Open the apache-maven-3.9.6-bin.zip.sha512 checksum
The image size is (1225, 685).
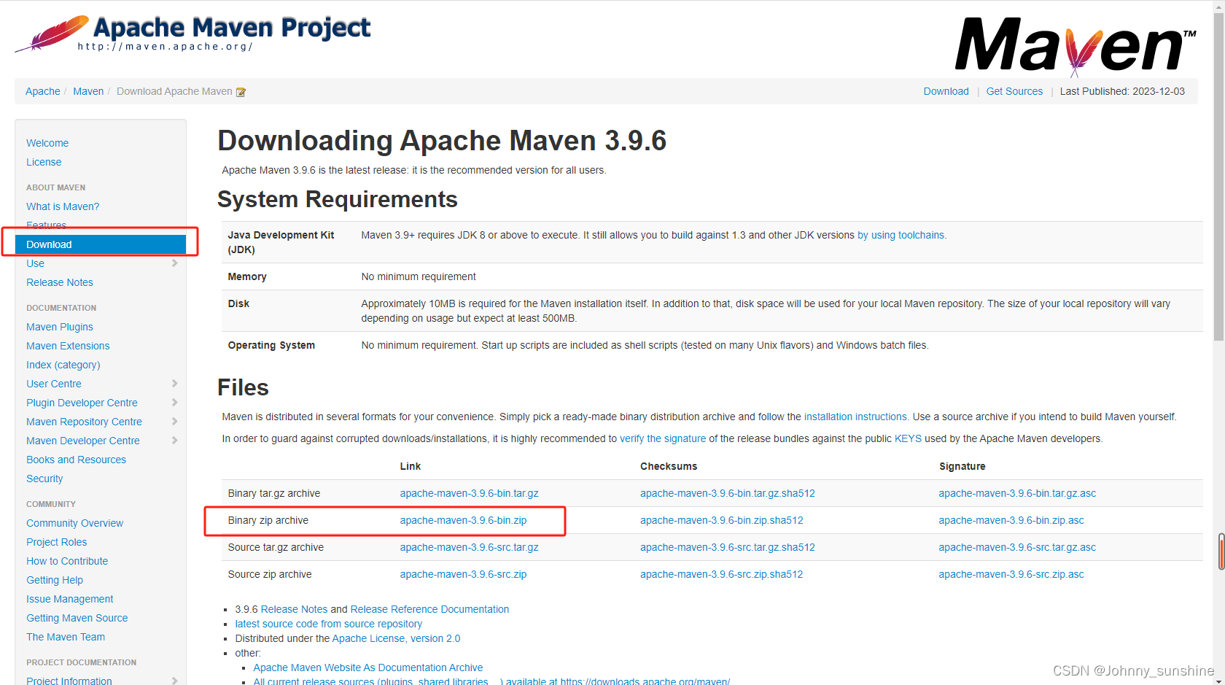pos(721,520)
